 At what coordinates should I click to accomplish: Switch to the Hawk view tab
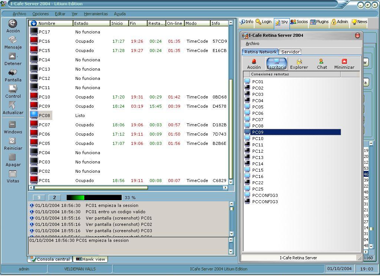point(91,259)
